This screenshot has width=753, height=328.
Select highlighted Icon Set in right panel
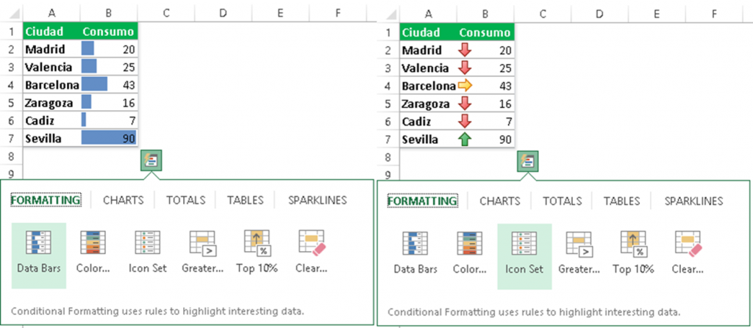tap(524, 257)
